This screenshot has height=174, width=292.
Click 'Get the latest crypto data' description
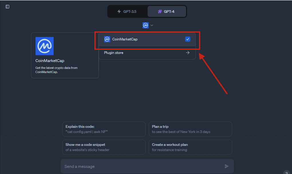pyautogui.click(x=56, y=70)
